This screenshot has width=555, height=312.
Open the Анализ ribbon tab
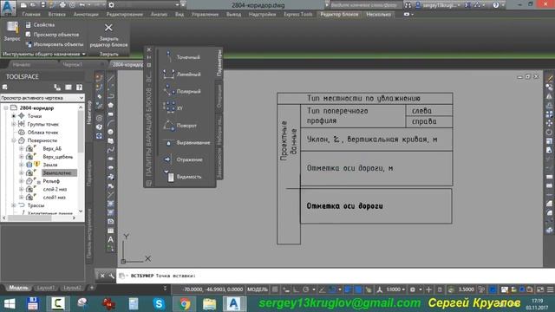159,14
